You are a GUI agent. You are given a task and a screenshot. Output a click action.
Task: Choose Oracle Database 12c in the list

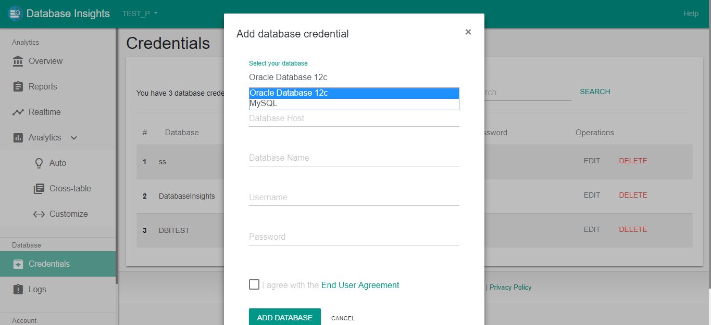pos(354,93)
